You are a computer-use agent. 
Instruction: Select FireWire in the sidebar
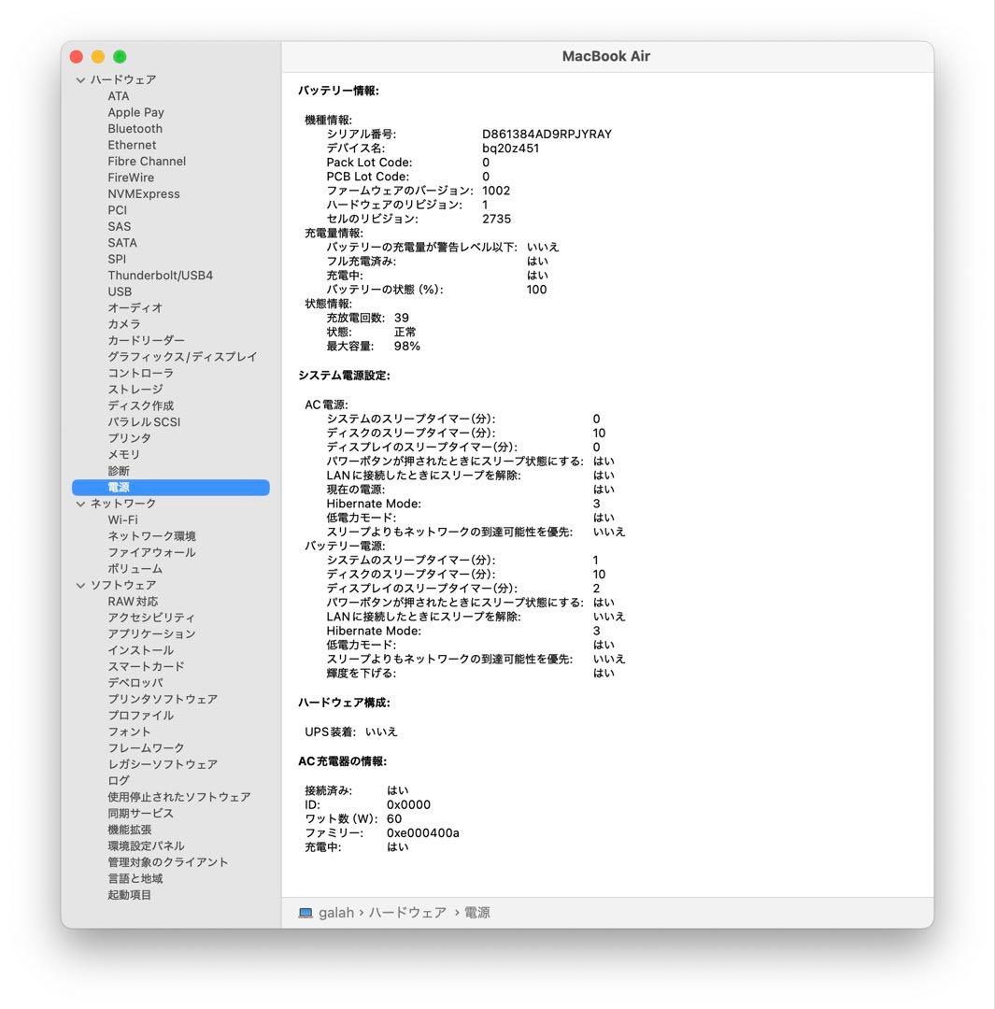coord(131,178)
